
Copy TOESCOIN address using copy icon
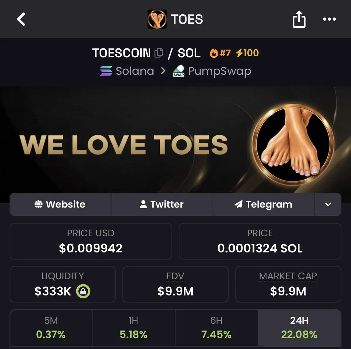click(x=159, y=53)
